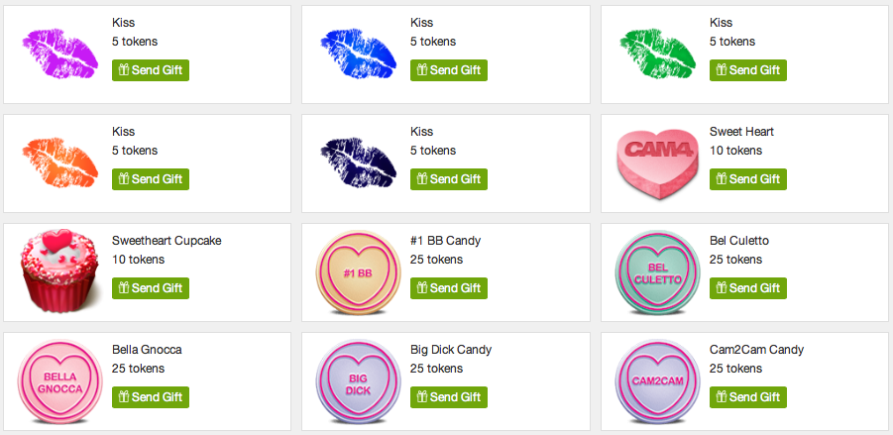Select the dark navy Kiss lips icon

358,163
